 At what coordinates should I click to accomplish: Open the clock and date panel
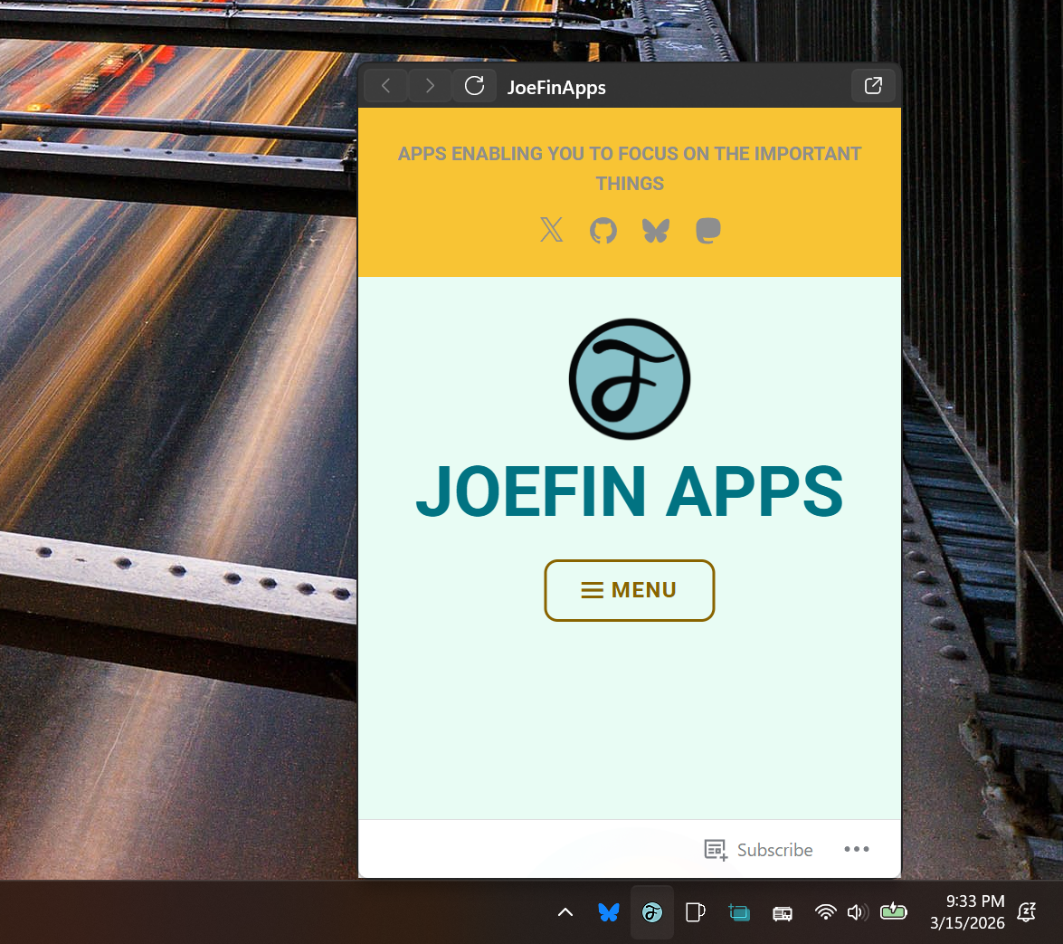pyautogui.click(x=966, y=912)
